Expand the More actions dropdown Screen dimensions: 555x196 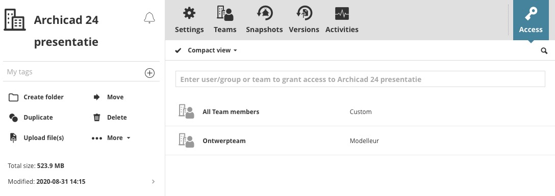111,138
